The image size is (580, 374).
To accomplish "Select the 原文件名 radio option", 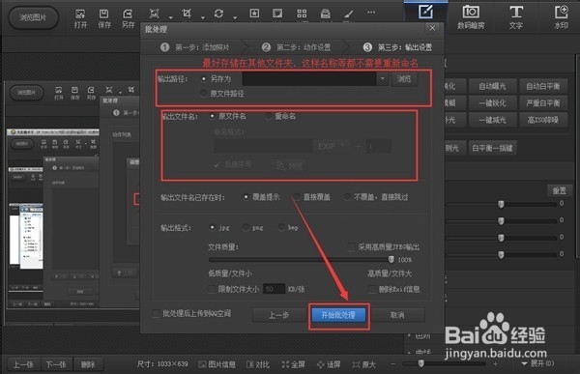I will pos(213,116).
